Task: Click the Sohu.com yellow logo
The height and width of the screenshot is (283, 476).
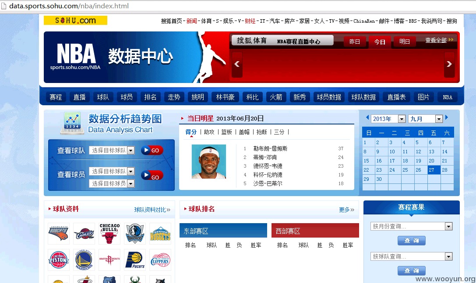Action: (76, 20)
